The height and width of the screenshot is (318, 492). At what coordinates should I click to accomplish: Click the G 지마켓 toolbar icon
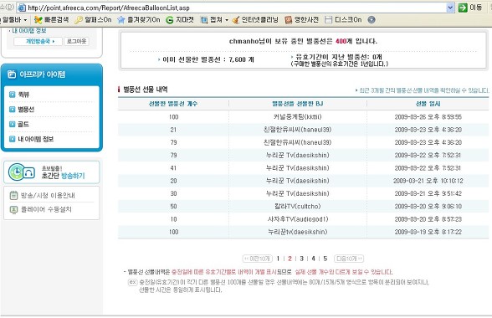169,20
